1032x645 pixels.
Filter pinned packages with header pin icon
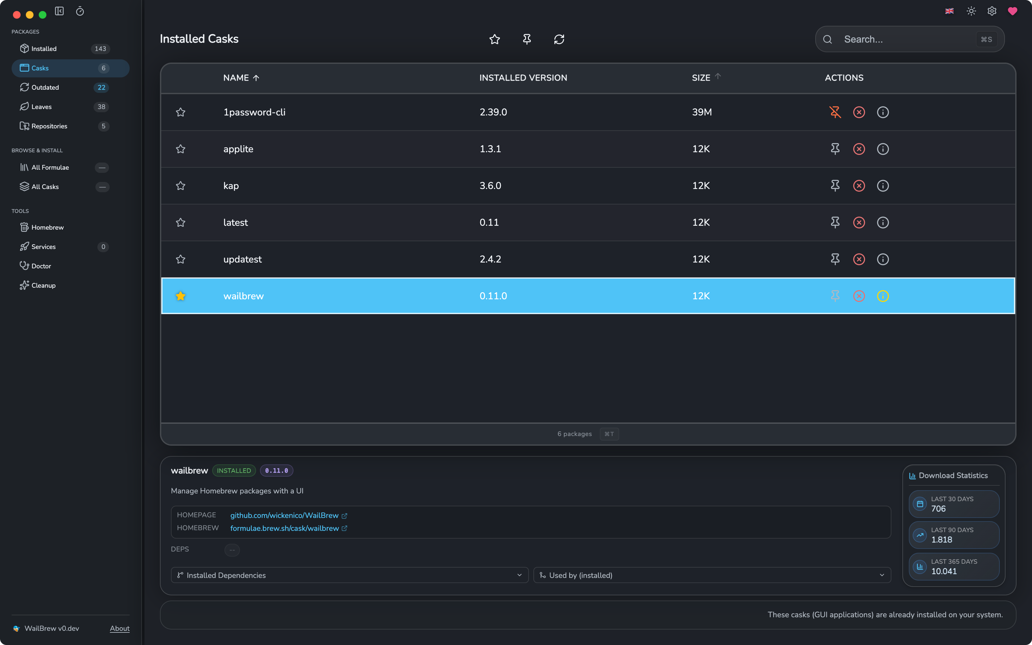point(527,39)
